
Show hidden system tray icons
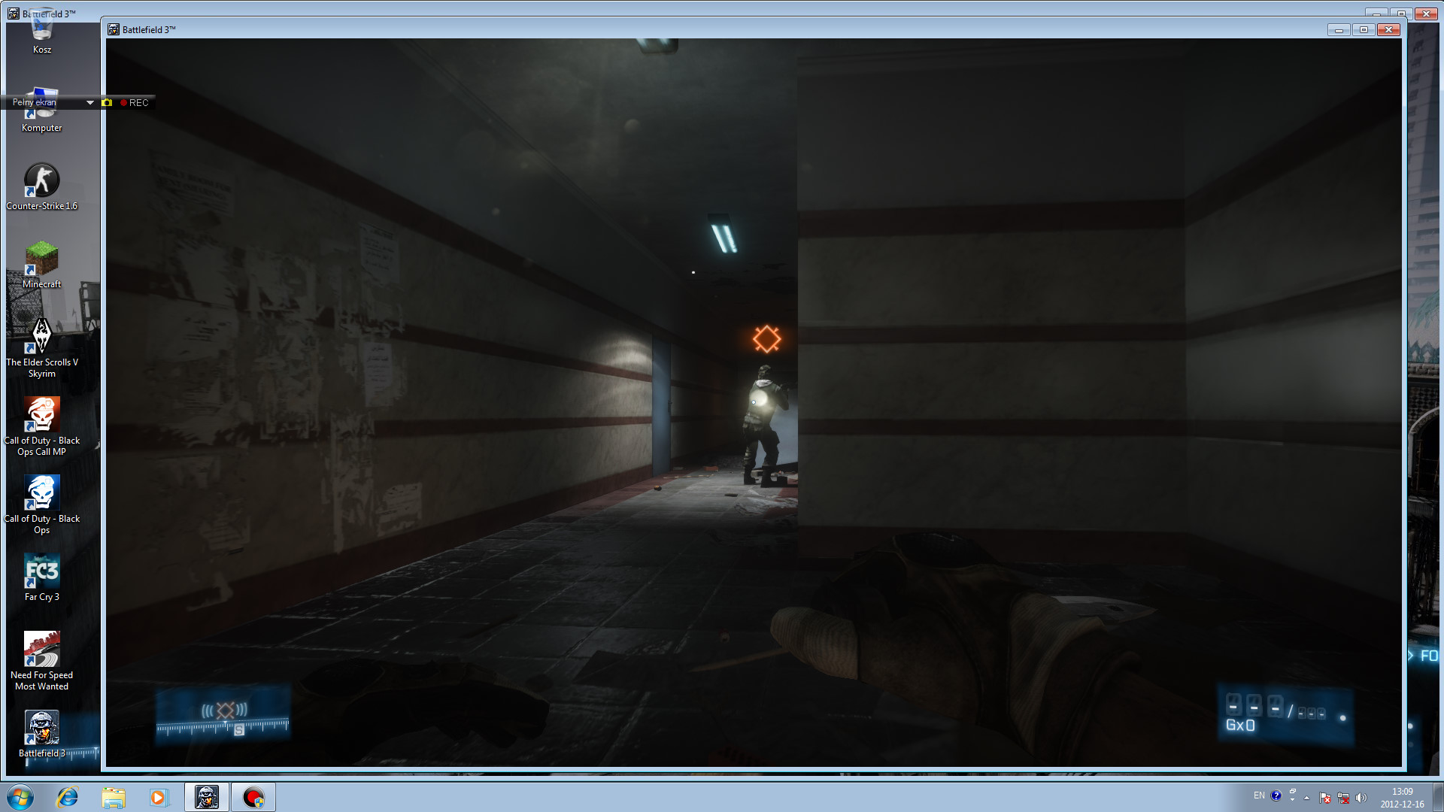(x=1306, y=798)
